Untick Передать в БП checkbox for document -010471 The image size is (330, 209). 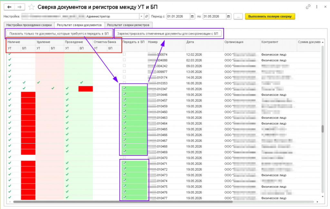[x=124, y=163]
